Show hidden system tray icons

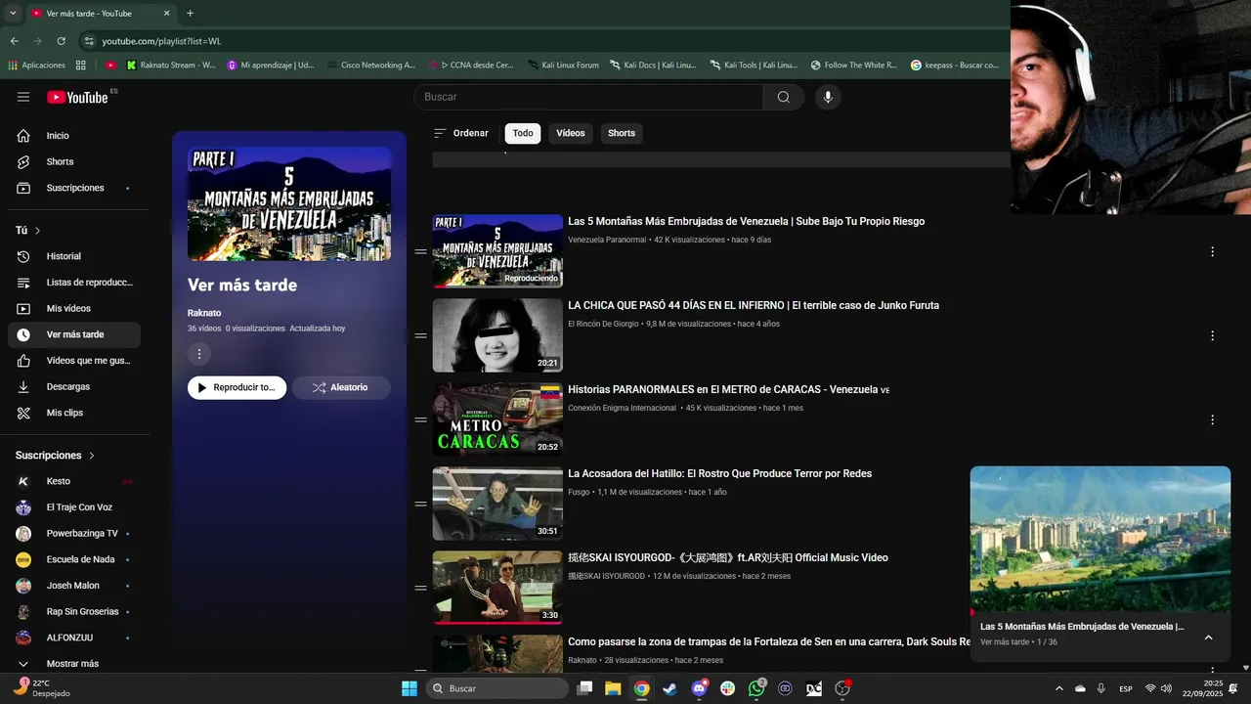tap(1058, 688)
